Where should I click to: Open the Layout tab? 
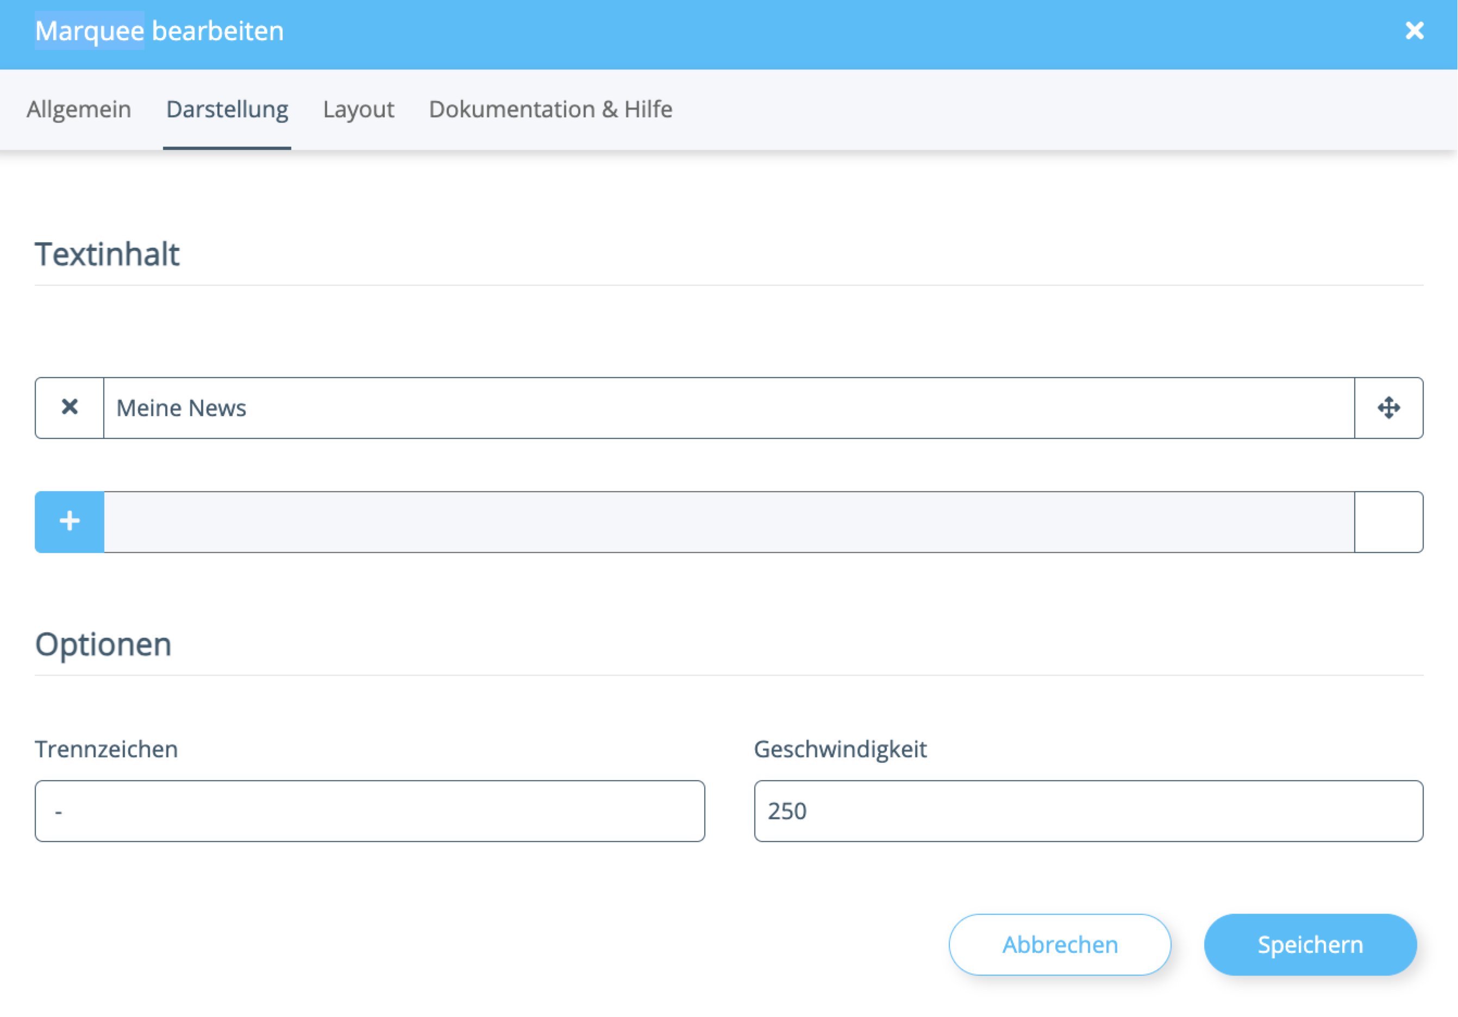[x=358, y=109]
